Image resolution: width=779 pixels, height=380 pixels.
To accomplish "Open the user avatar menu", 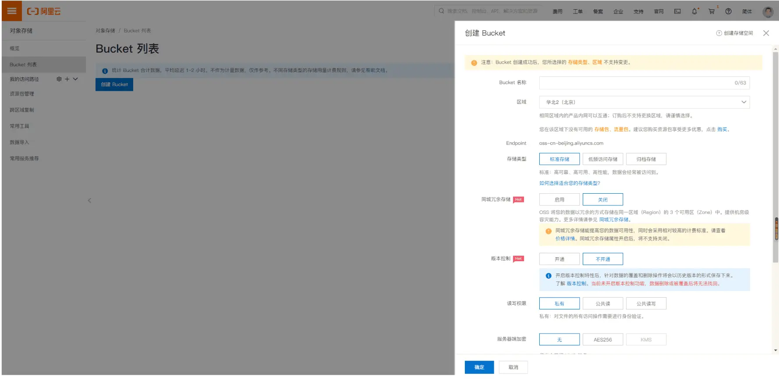I will click(768, 12).
